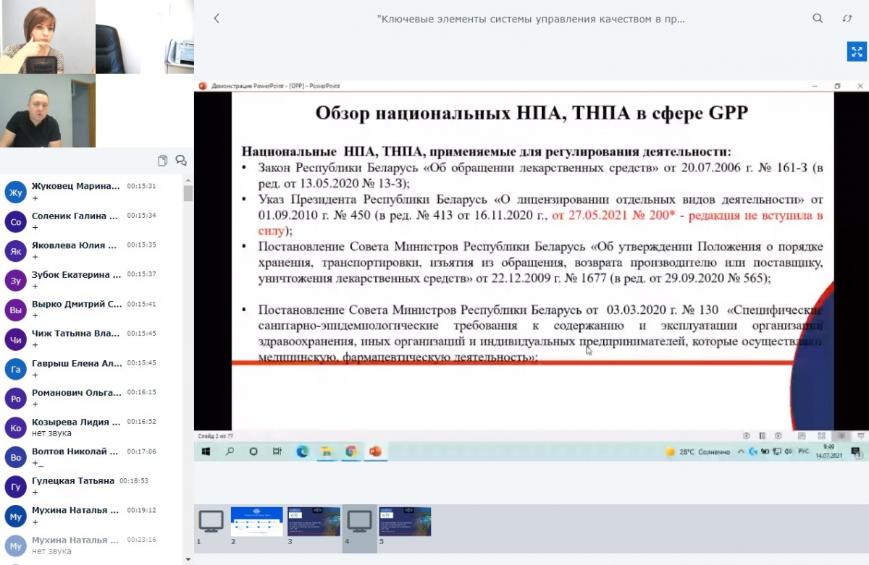Click the top presenter video of woman
This screenshot has height=565, width=869.
point(48,36)
